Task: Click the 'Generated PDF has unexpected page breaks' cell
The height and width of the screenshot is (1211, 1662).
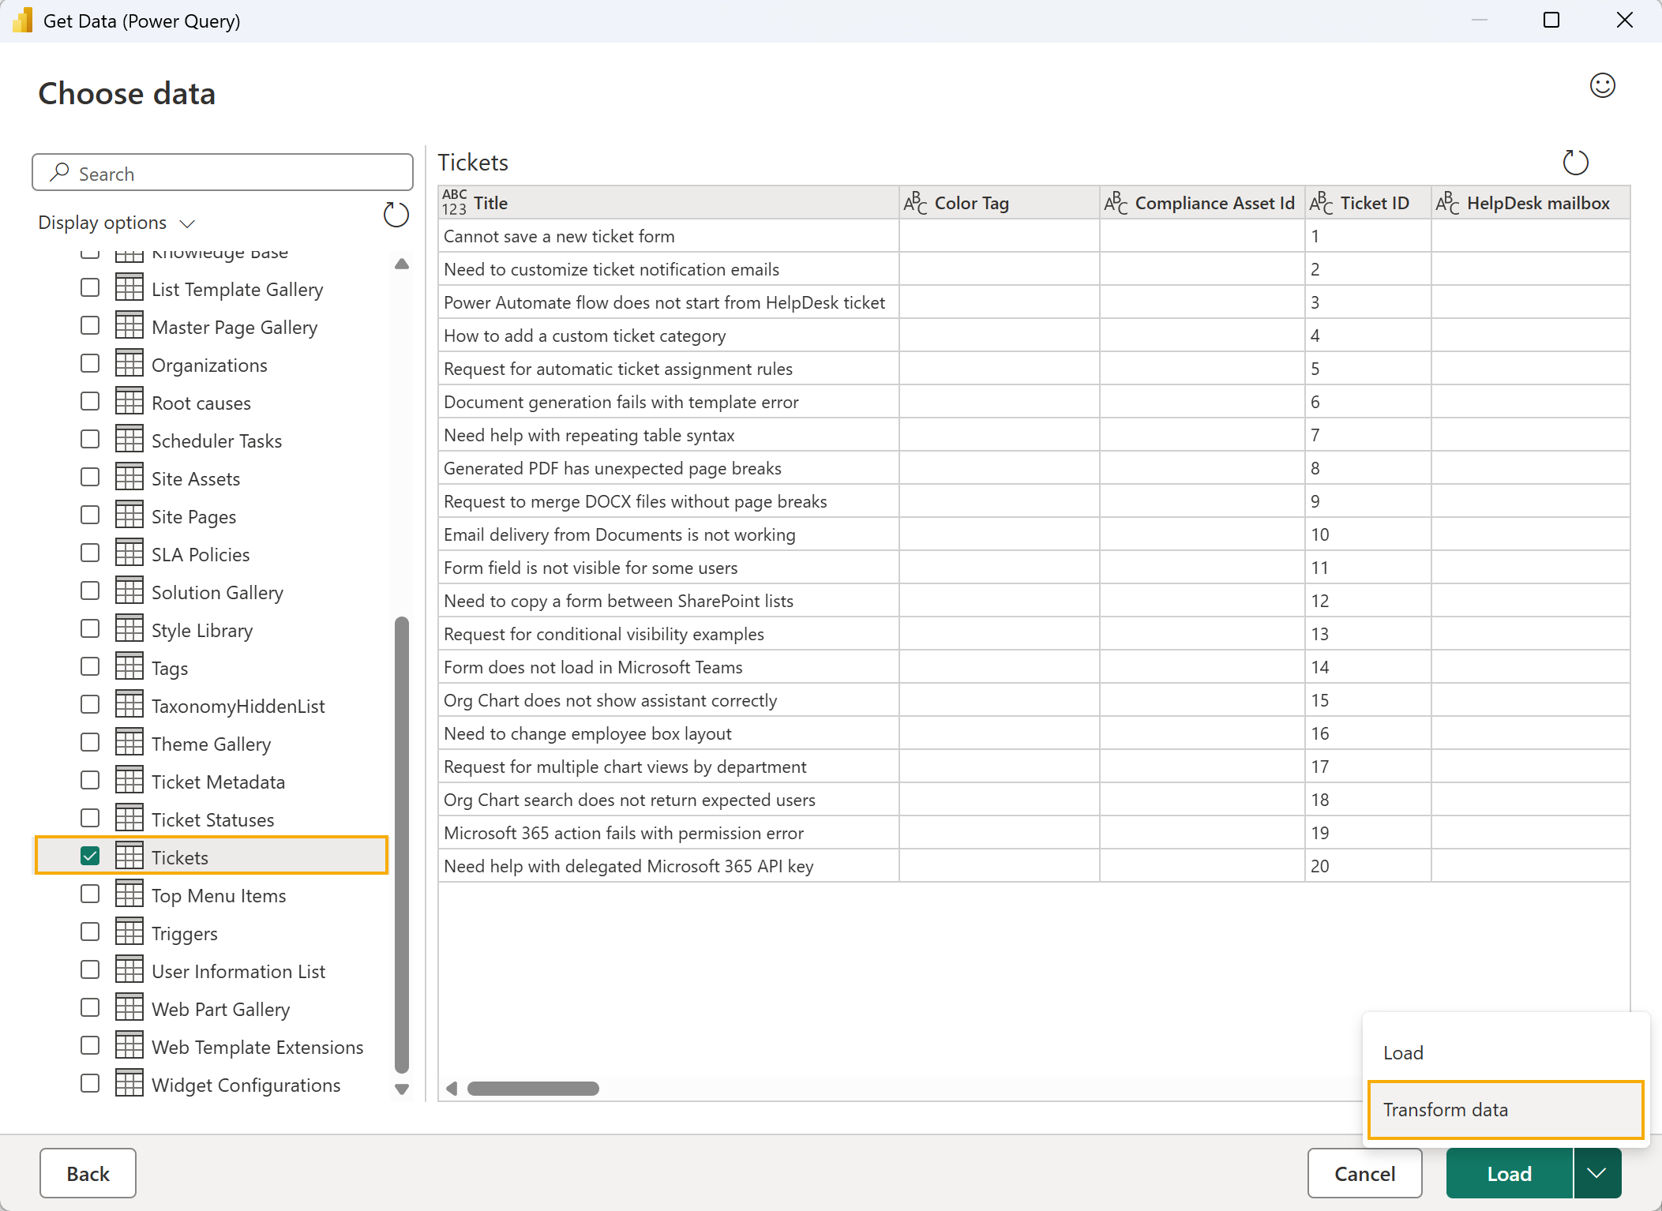Action: 668,468
